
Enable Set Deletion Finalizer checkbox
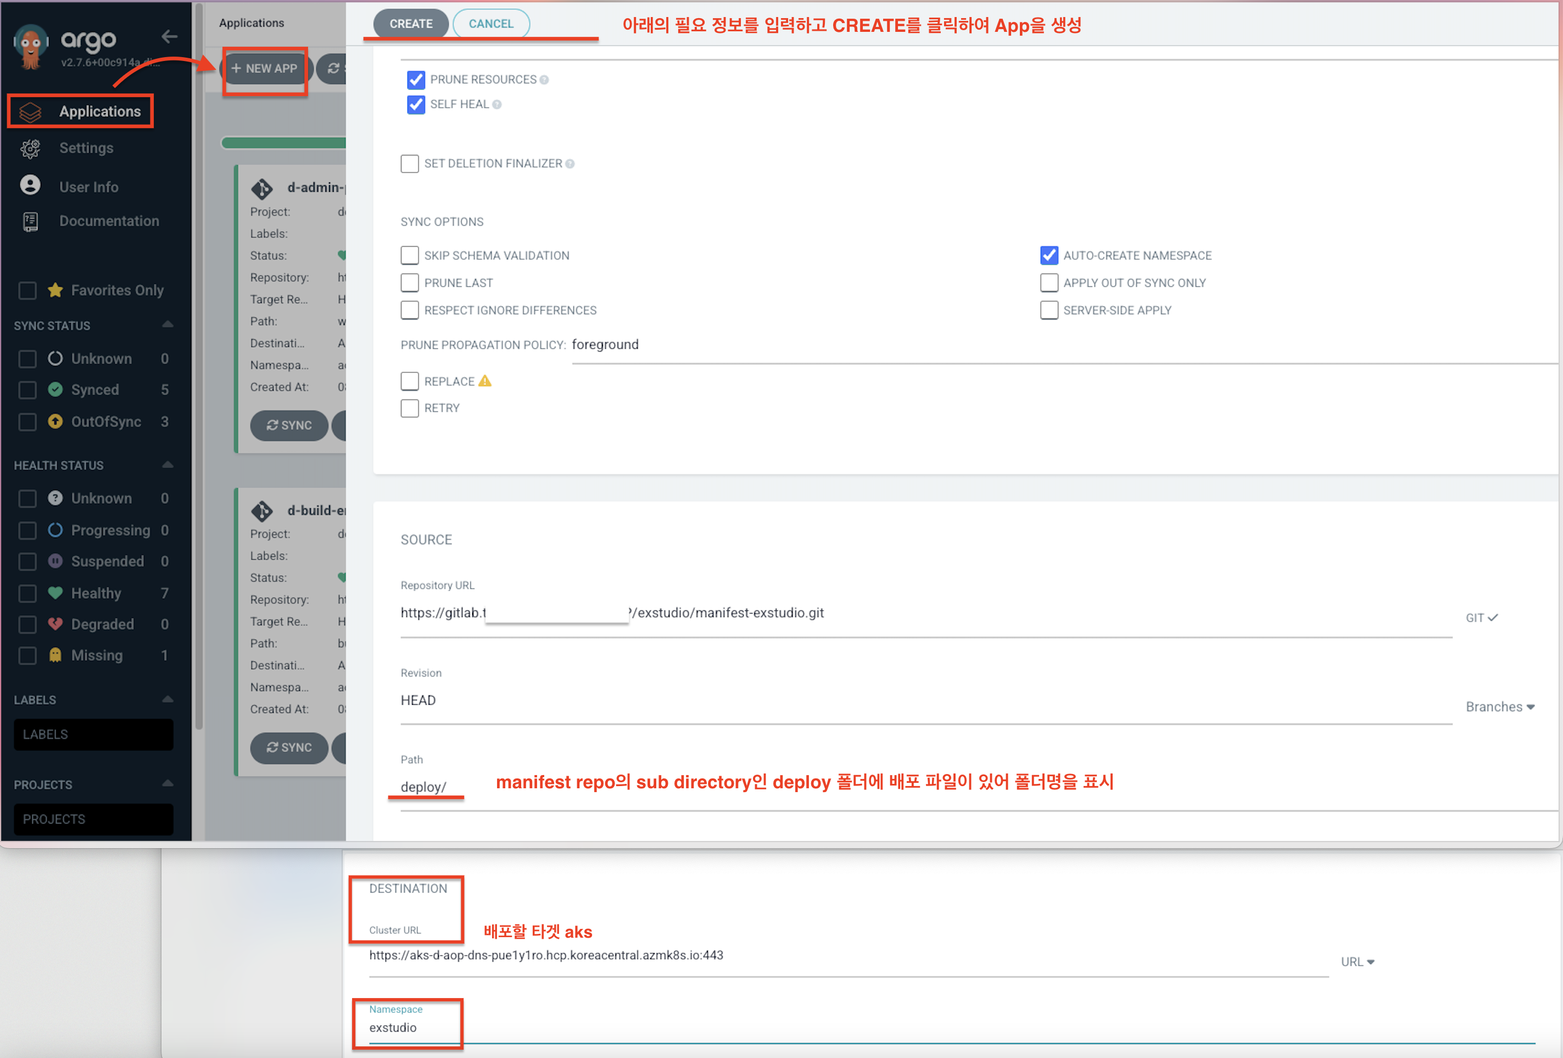tap(410, 164)
